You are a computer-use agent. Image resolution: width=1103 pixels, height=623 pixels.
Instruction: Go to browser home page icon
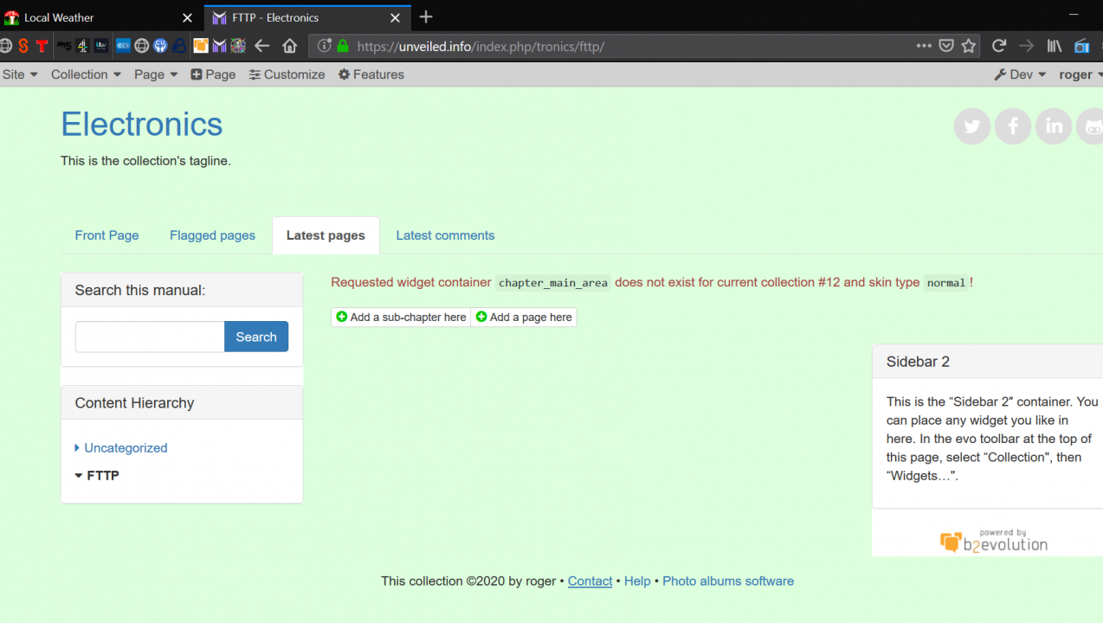290,46
